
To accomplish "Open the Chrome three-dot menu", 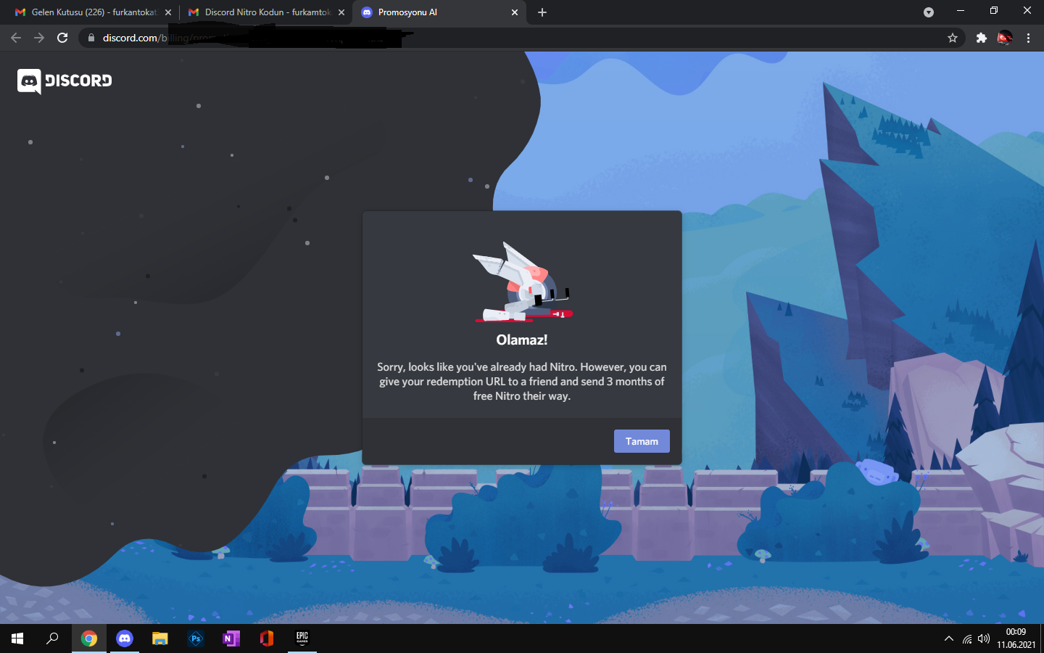I will 1028,38.
